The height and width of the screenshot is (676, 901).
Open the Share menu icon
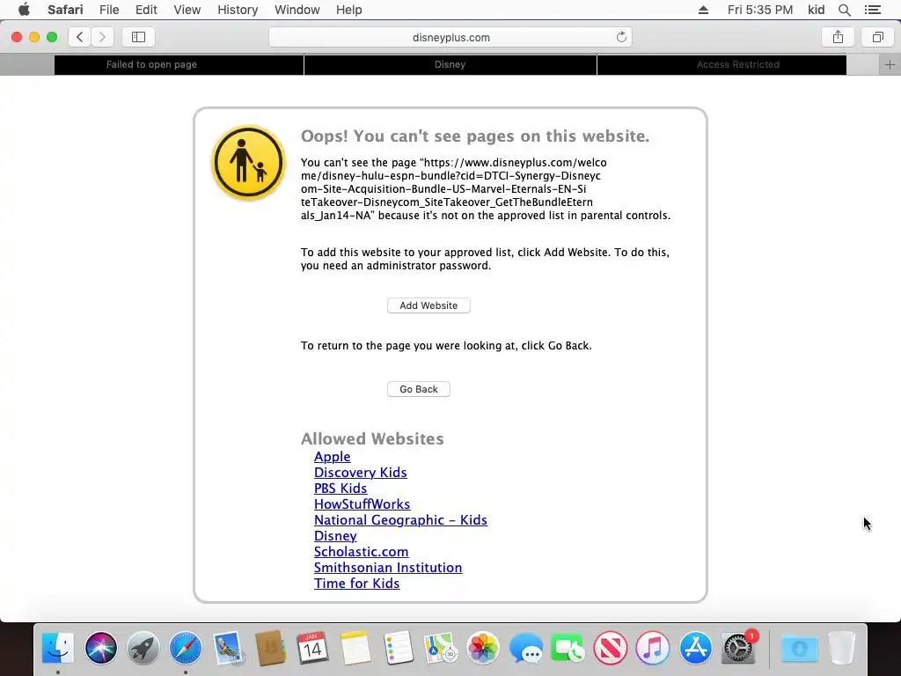click(x=838, y=37)
